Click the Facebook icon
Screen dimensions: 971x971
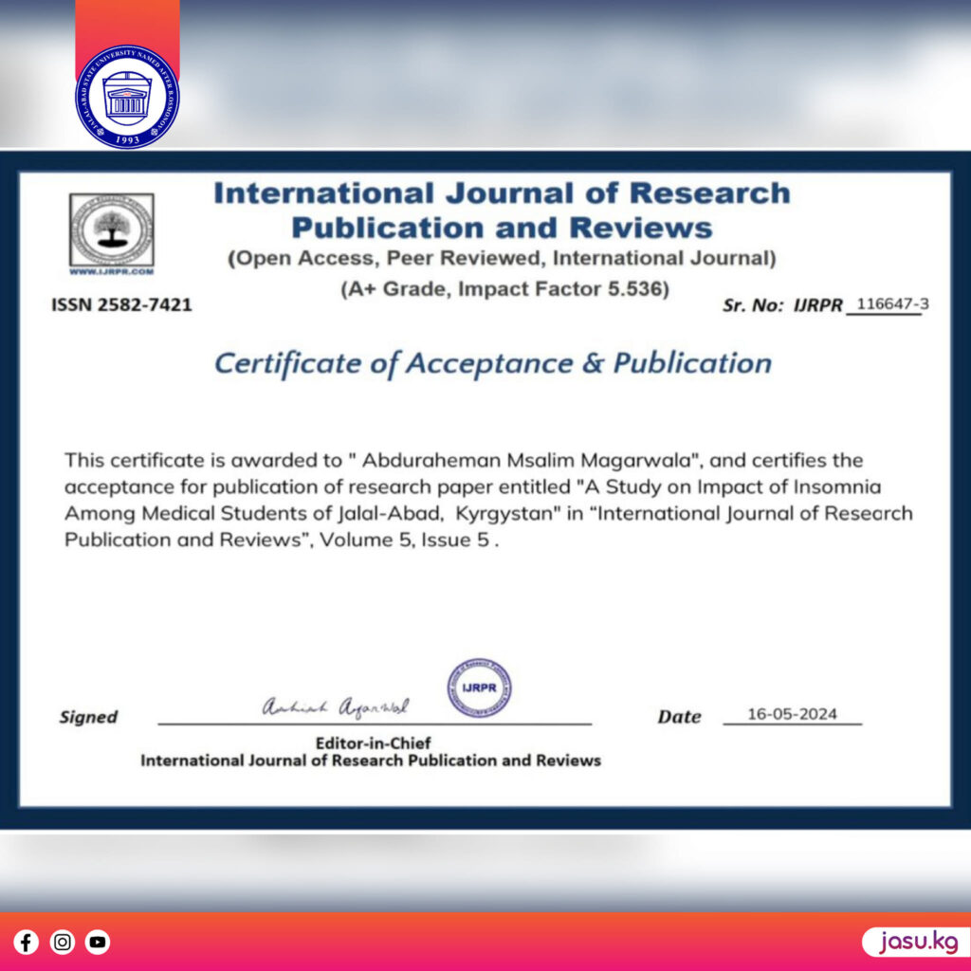point(26,942)
